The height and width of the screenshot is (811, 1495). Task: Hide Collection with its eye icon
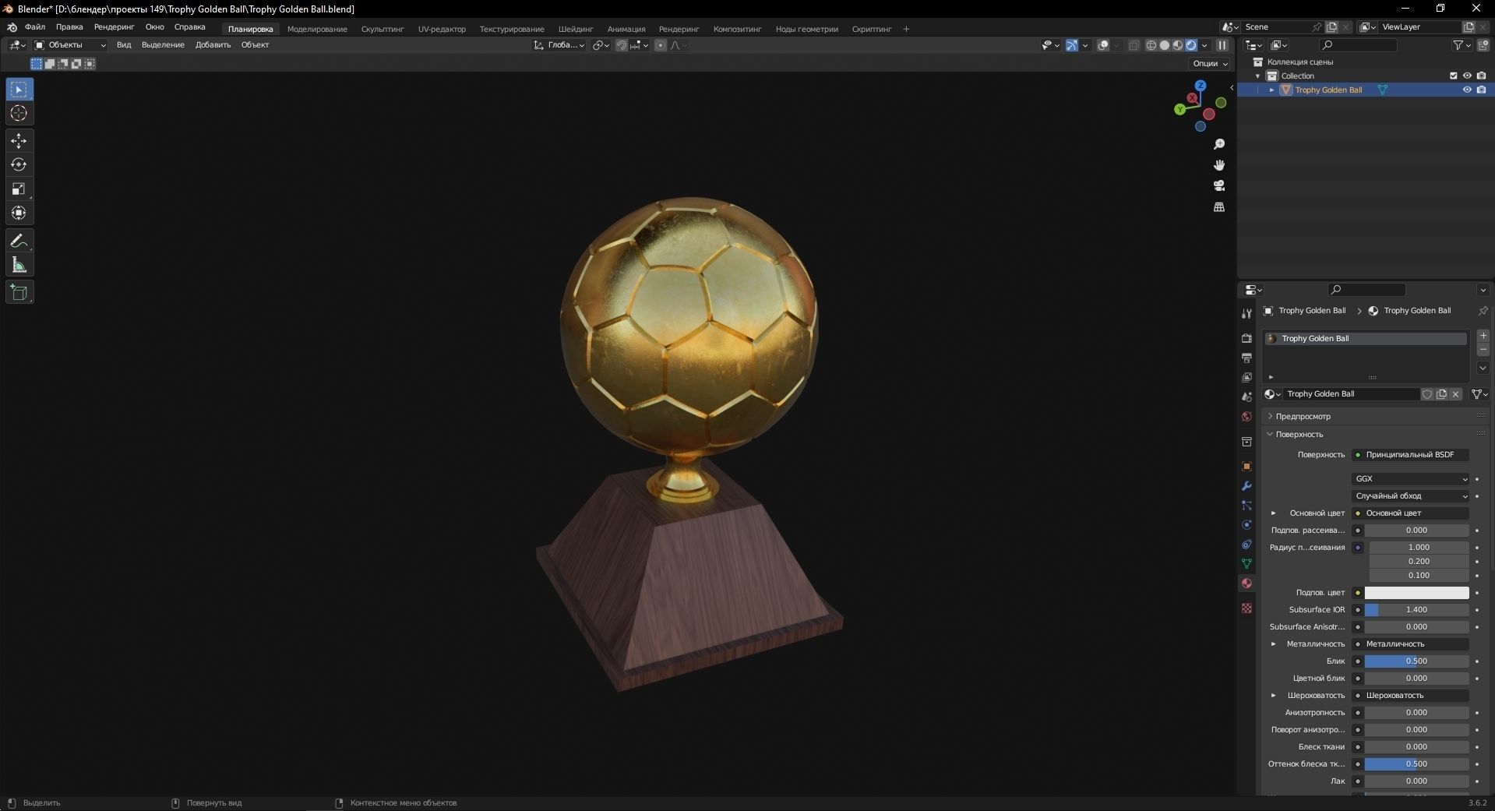(x=1467, y=76)
